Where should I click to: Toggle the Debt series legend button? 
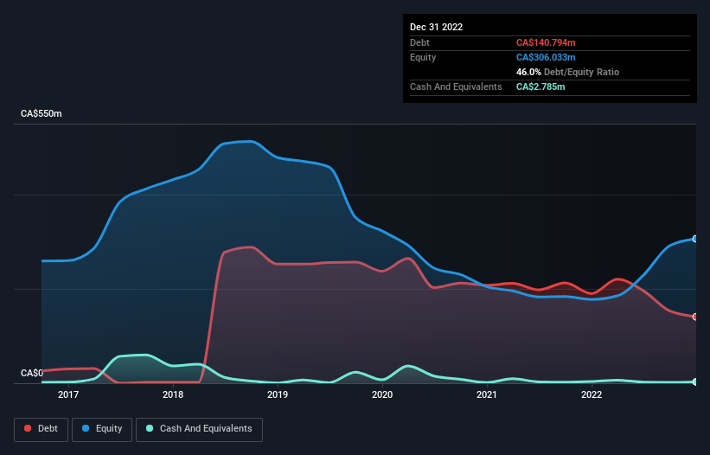pyautogui.click(x=42, y=429)
